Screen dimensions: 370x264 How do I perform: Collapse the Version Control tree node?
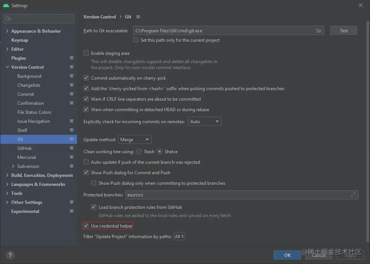point(7,67)
